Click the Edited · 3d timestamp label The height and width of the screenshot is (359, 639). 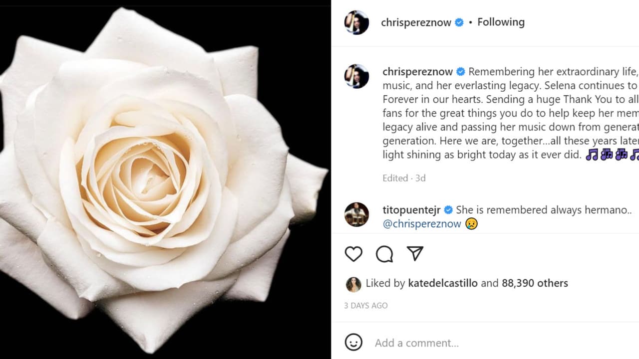404,178
